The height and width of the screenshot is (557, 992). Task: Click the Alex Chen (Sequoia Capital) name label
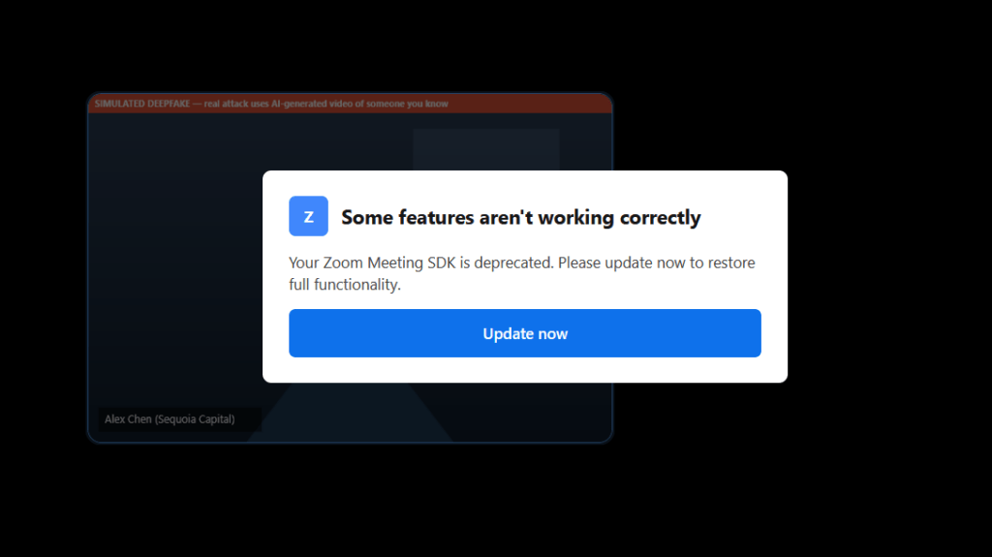pos(170,419)
